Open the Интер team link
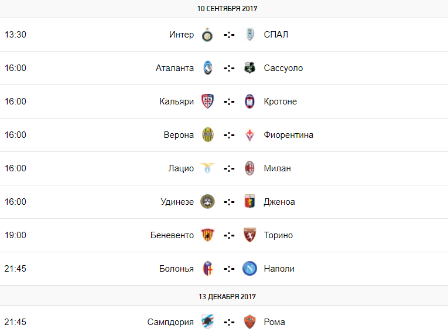 (181, 35)
